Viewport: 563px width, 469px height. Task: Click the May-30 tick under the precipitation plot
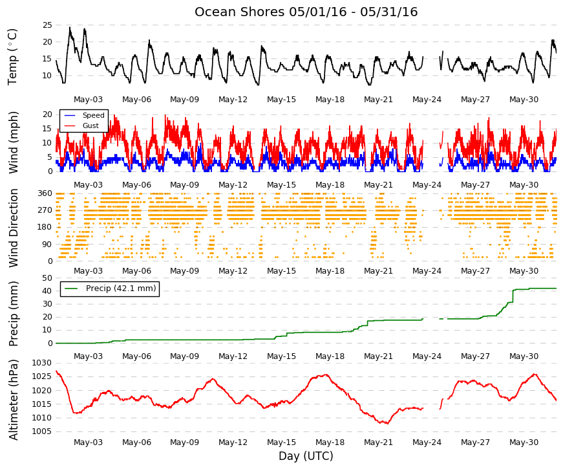click(524, 356)
